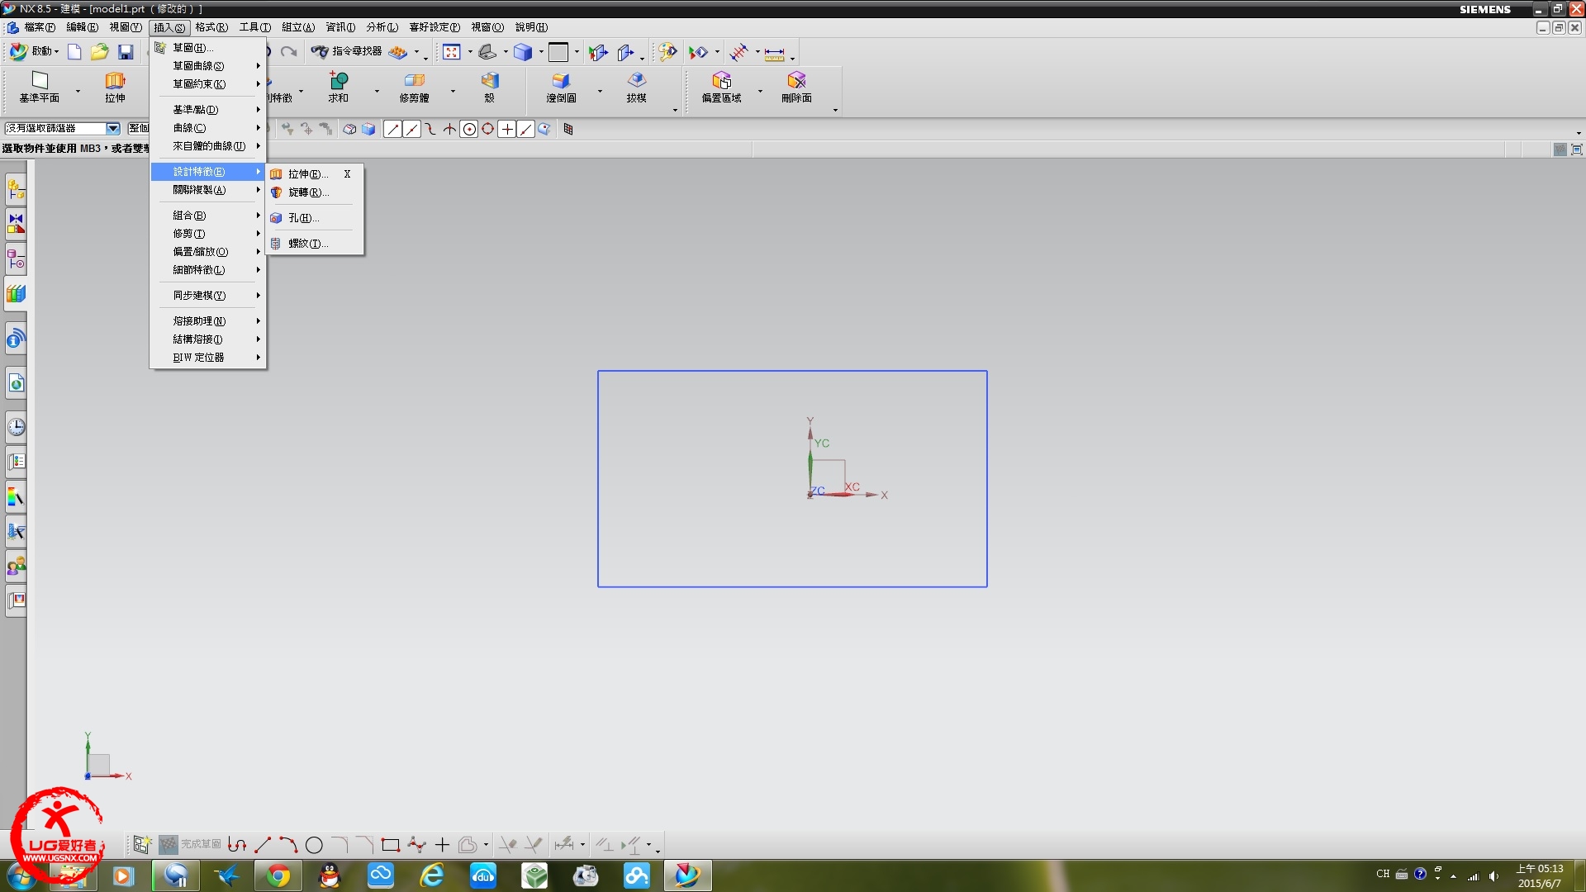
Task: Open the history clock icon in sidebar
Action: pyautogui.click(x=17, y=427)
